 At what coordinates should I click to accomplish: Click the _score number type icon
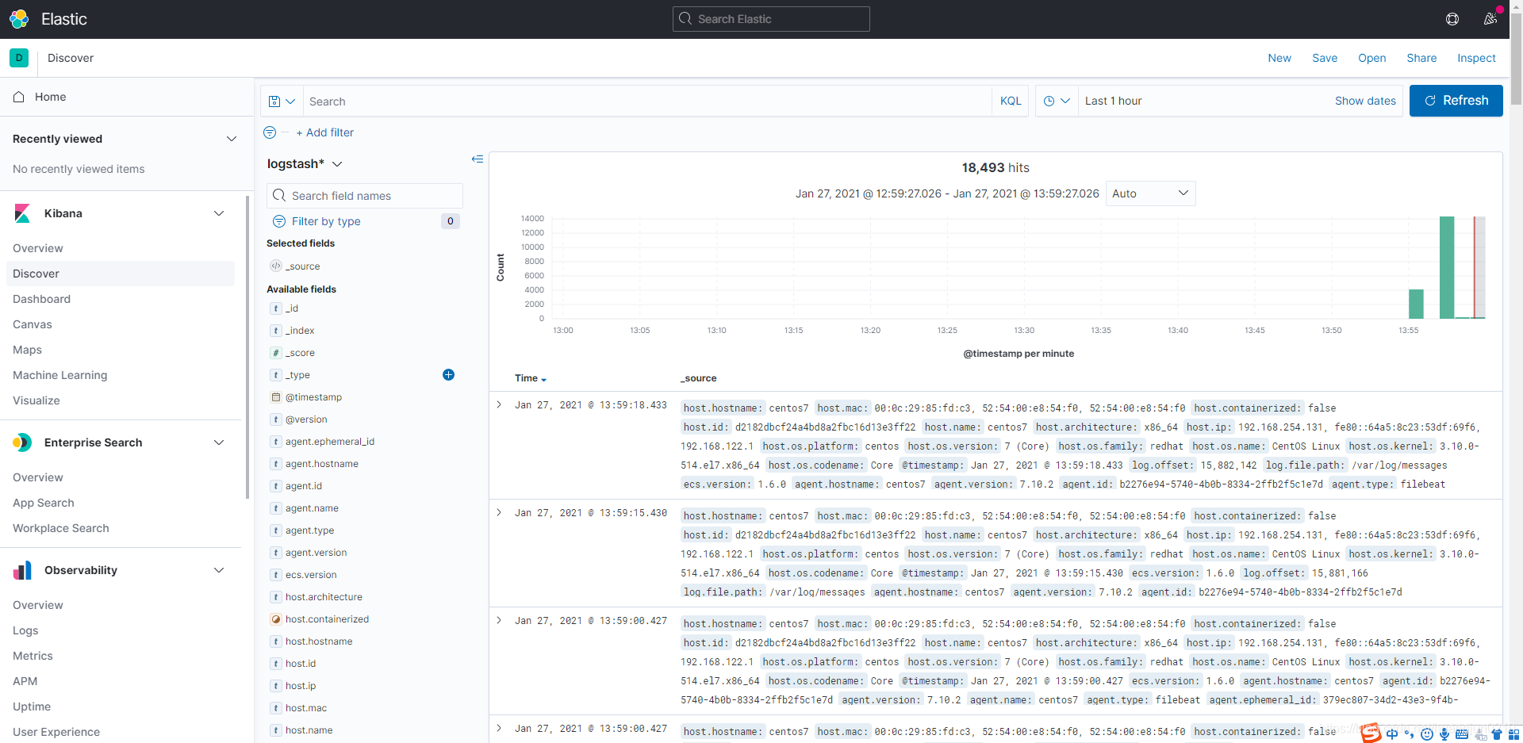click(x=276, y=353)
